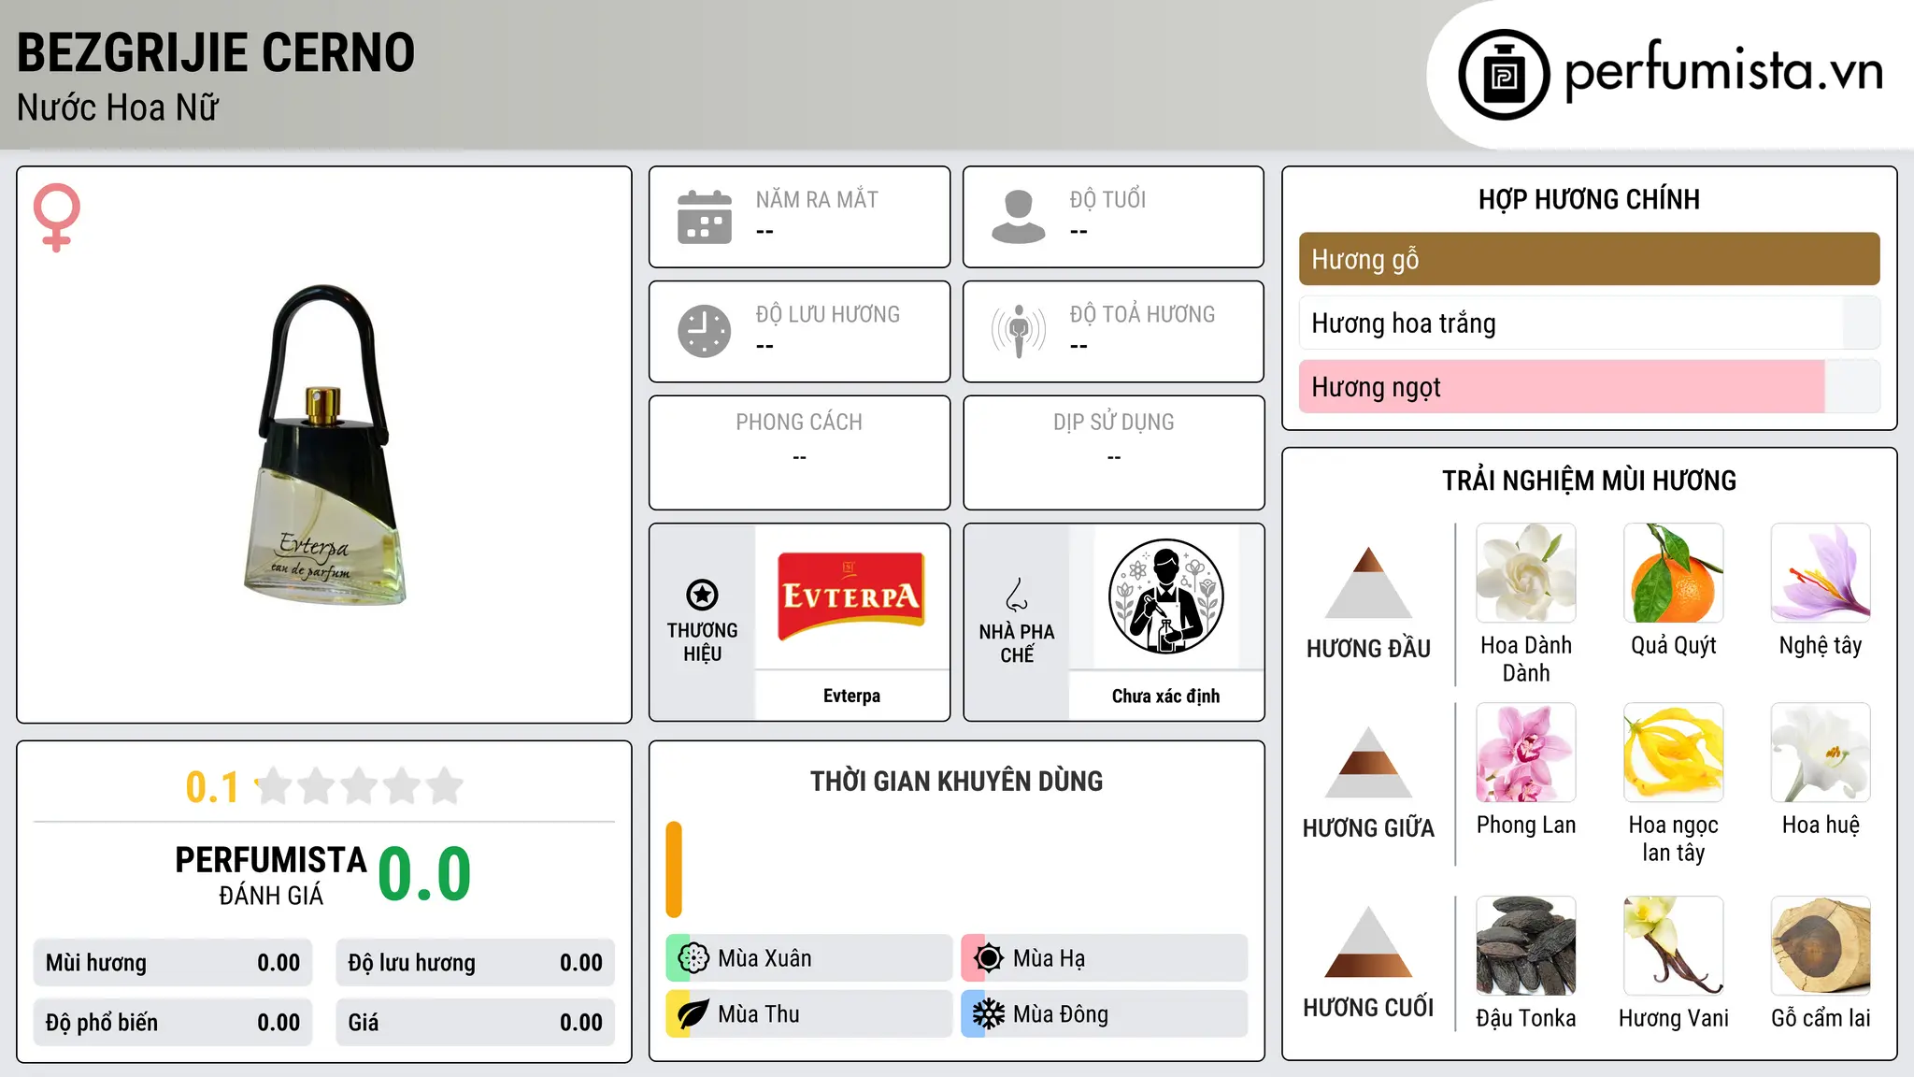The height and width of the screenshot is (1077, 1914).
Task: Click the person icon beside Độ Tuổi
Action: [x=1019, y=217]
